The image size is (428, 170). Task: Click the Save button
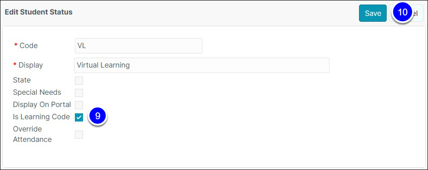click(373, 13)
